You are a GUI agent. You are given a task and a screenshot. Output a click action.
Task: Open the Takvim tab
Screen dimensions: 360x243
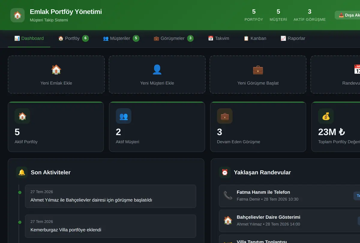(218, 38)
